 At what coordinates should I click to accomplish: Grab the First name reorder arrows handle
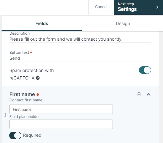coord(5,115)
